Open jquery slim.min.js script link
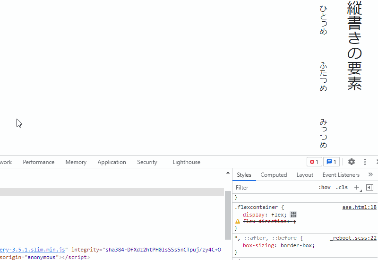Viewport: 378px width, 260px height. (33, 250)
